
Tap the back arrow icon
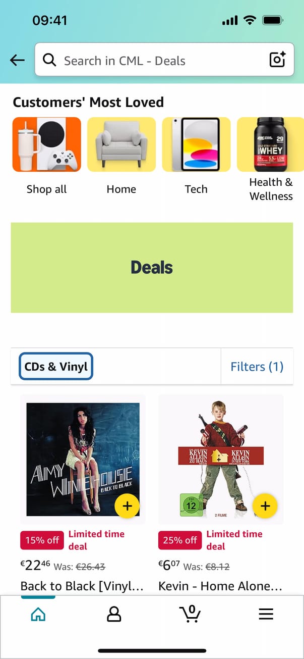pos(17,61)
